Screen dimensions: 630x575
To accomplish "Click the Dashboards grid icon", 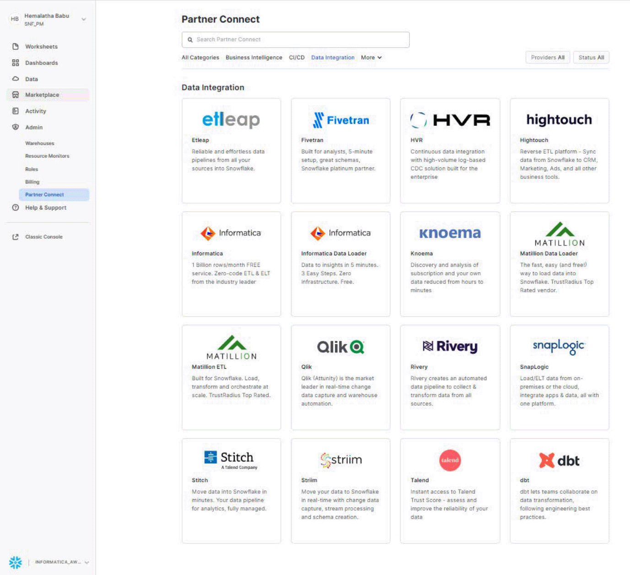I will coord(16,63).
